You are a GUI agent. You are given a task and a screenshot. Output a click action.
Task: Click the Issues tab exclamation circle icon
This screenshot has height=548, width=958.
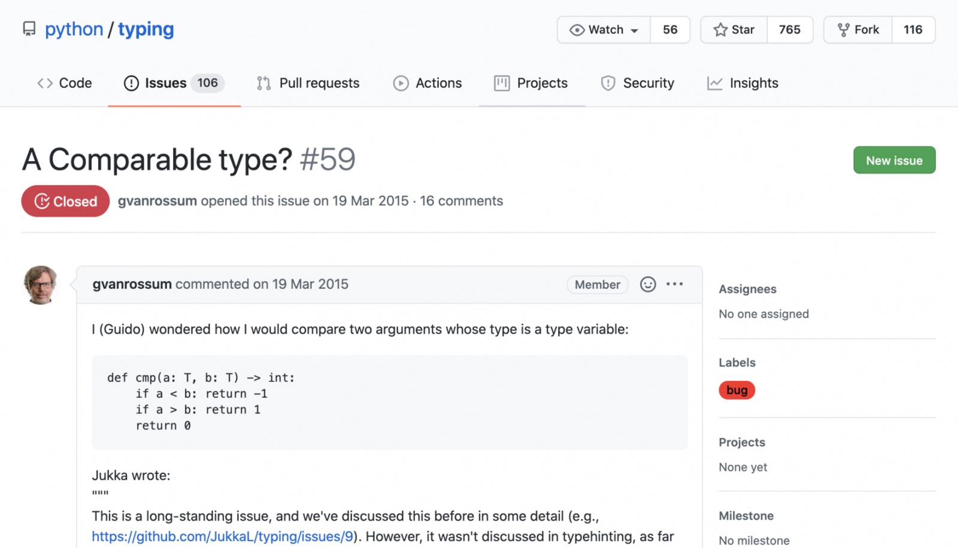131,83
